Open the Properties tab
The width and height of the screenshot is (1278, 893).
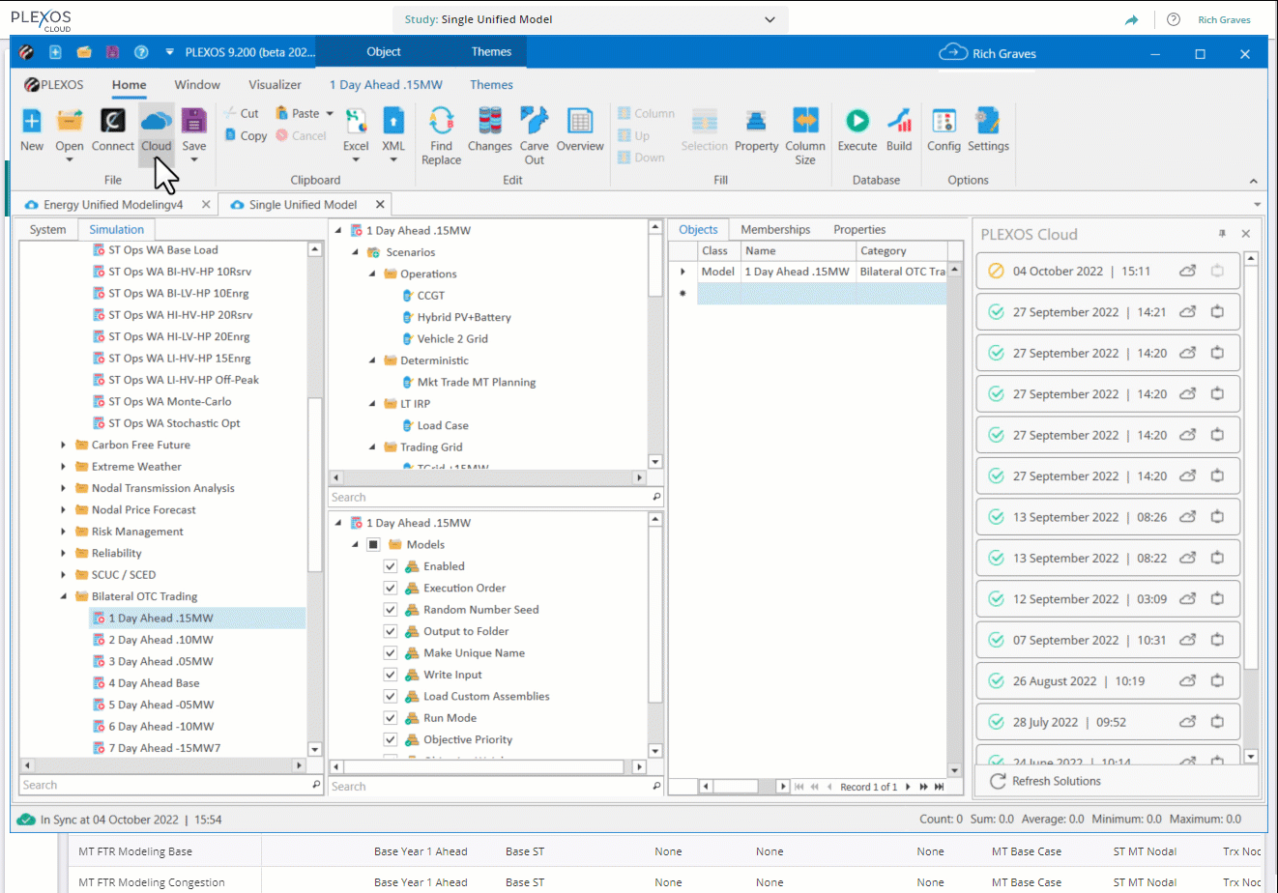859,230
